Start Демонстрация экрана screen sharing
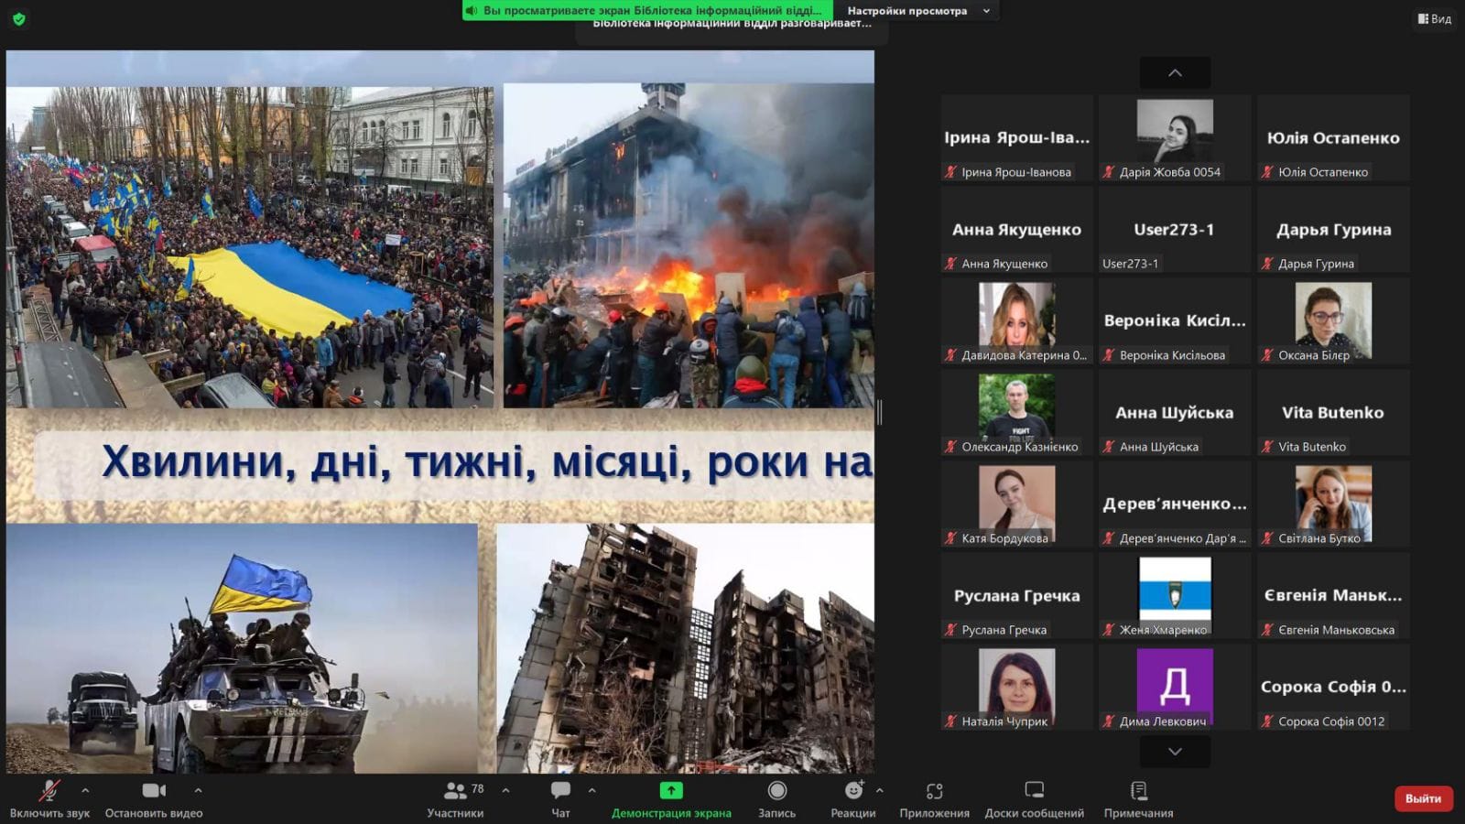 click(671, 797)
